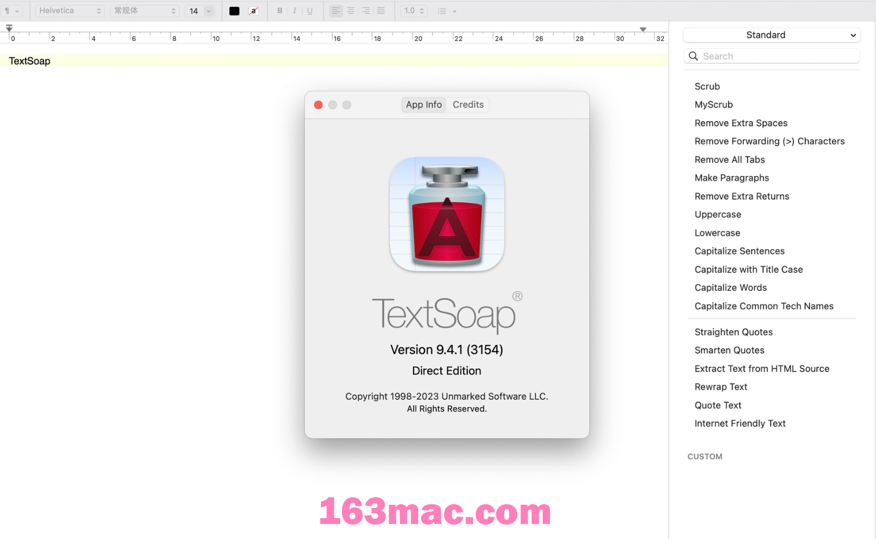Select Straighten Quotes cleaner
Screen dimensions: 876x539
coord(733,332)
